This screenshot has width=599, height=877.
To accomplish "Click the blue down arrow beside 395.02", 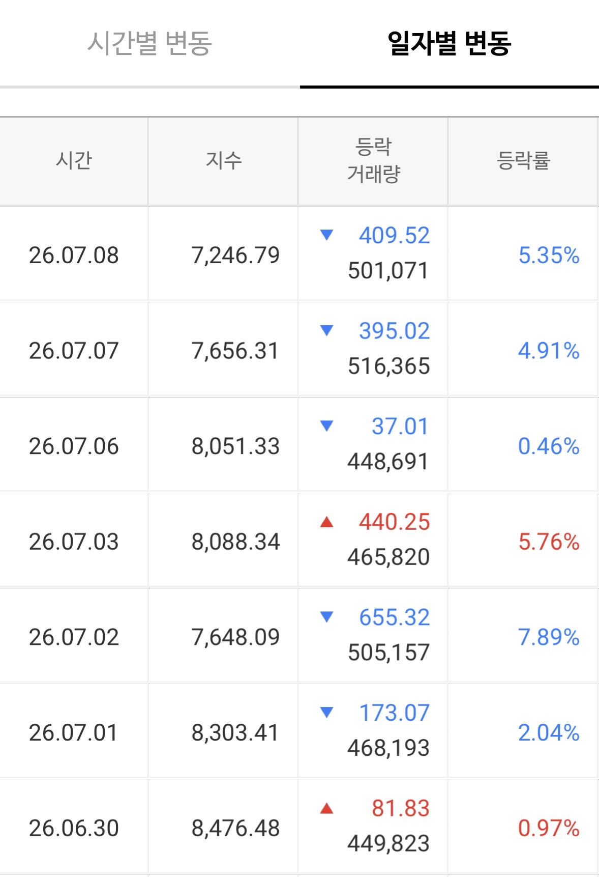I will tap(327, 330).
